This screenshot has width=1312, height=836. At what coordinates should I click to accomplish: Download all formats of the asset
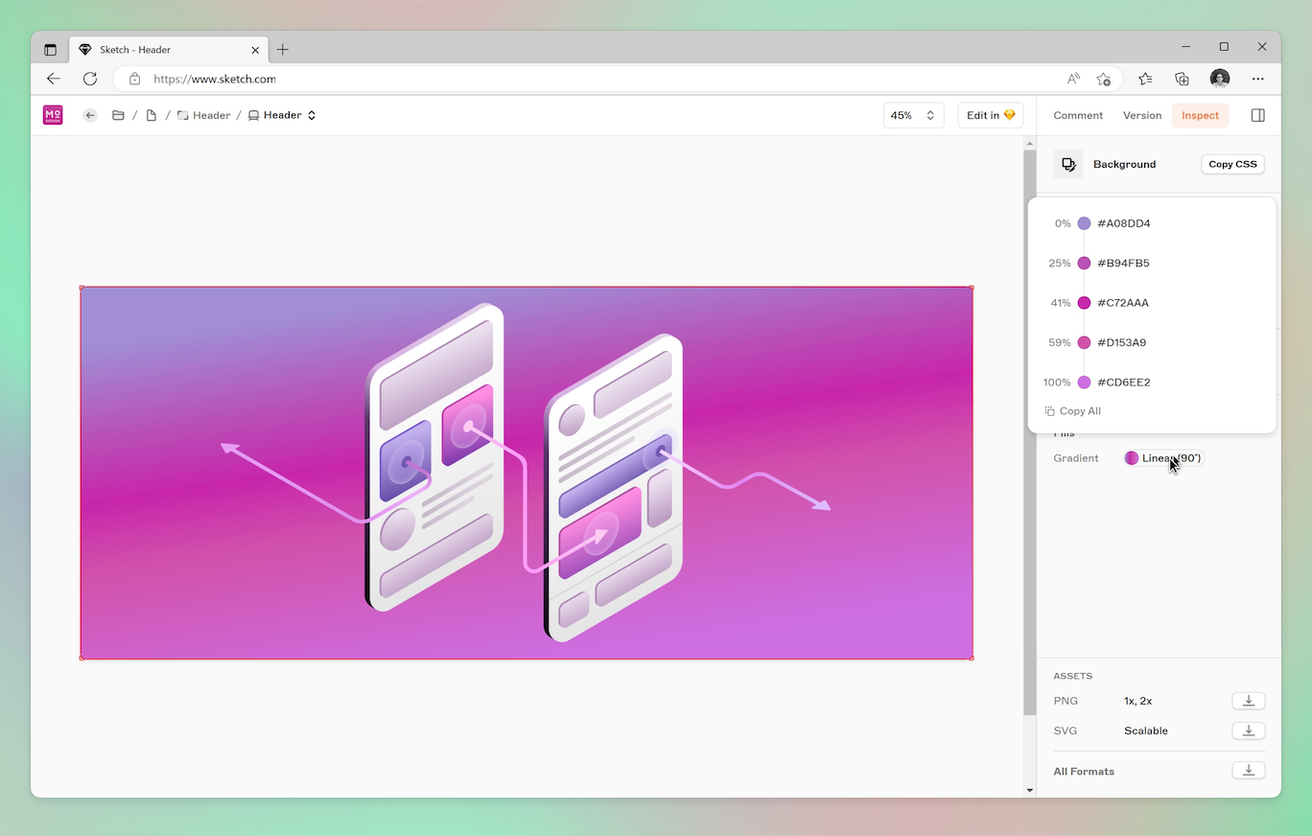click(x=1248, y=771)
